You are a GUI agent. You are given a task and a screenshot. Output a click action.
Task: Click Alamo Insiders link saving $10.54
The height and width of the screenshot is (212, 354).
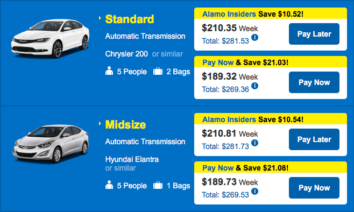pos(229,119)
